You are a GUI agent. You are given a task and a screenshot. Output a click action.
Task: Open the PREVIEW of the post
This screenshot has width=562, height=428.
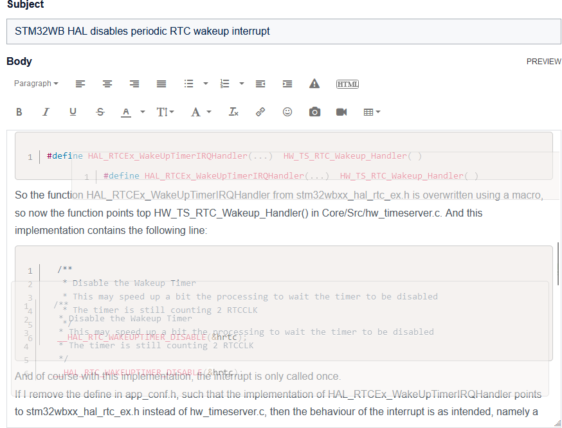click(x=543, y=62)
